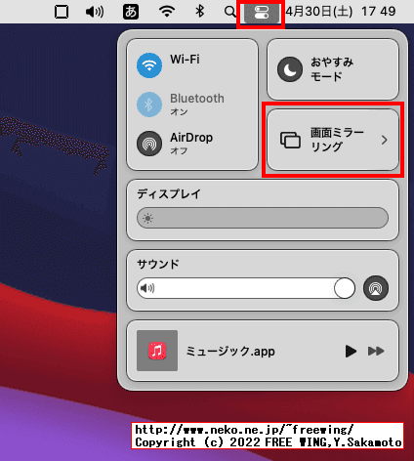
Task: Click the サウンド section title
Action: [x=158, y=264]
